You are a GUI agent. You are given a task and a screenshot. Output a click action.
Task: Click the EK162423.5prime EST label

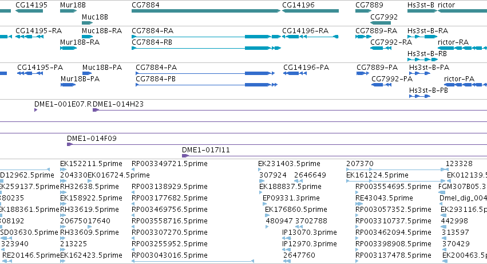tap(91, 255)
